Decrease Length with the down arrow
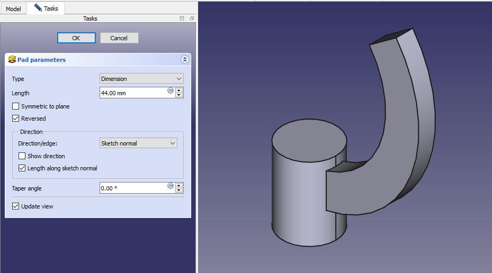Image resolution: width=492 pixels, height=273 pixels. pyautogui.click(x=179, y=95)
